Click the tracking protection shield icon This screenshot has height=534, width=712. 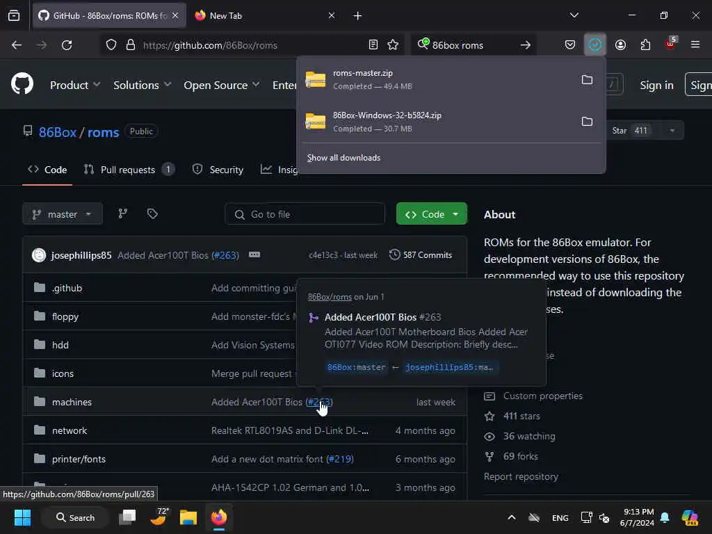(x=111, y=45)
